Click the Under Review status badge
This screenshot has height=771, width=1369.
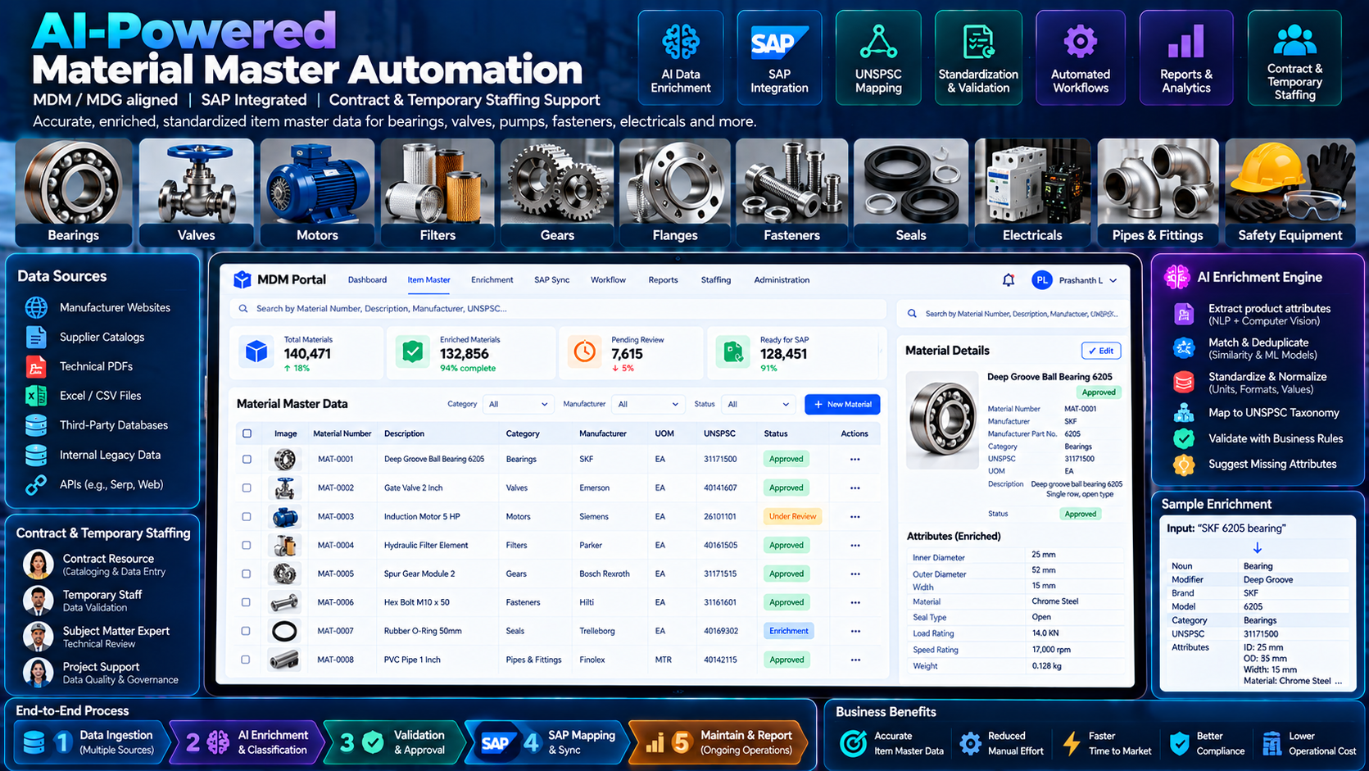[x=792, y=517]
